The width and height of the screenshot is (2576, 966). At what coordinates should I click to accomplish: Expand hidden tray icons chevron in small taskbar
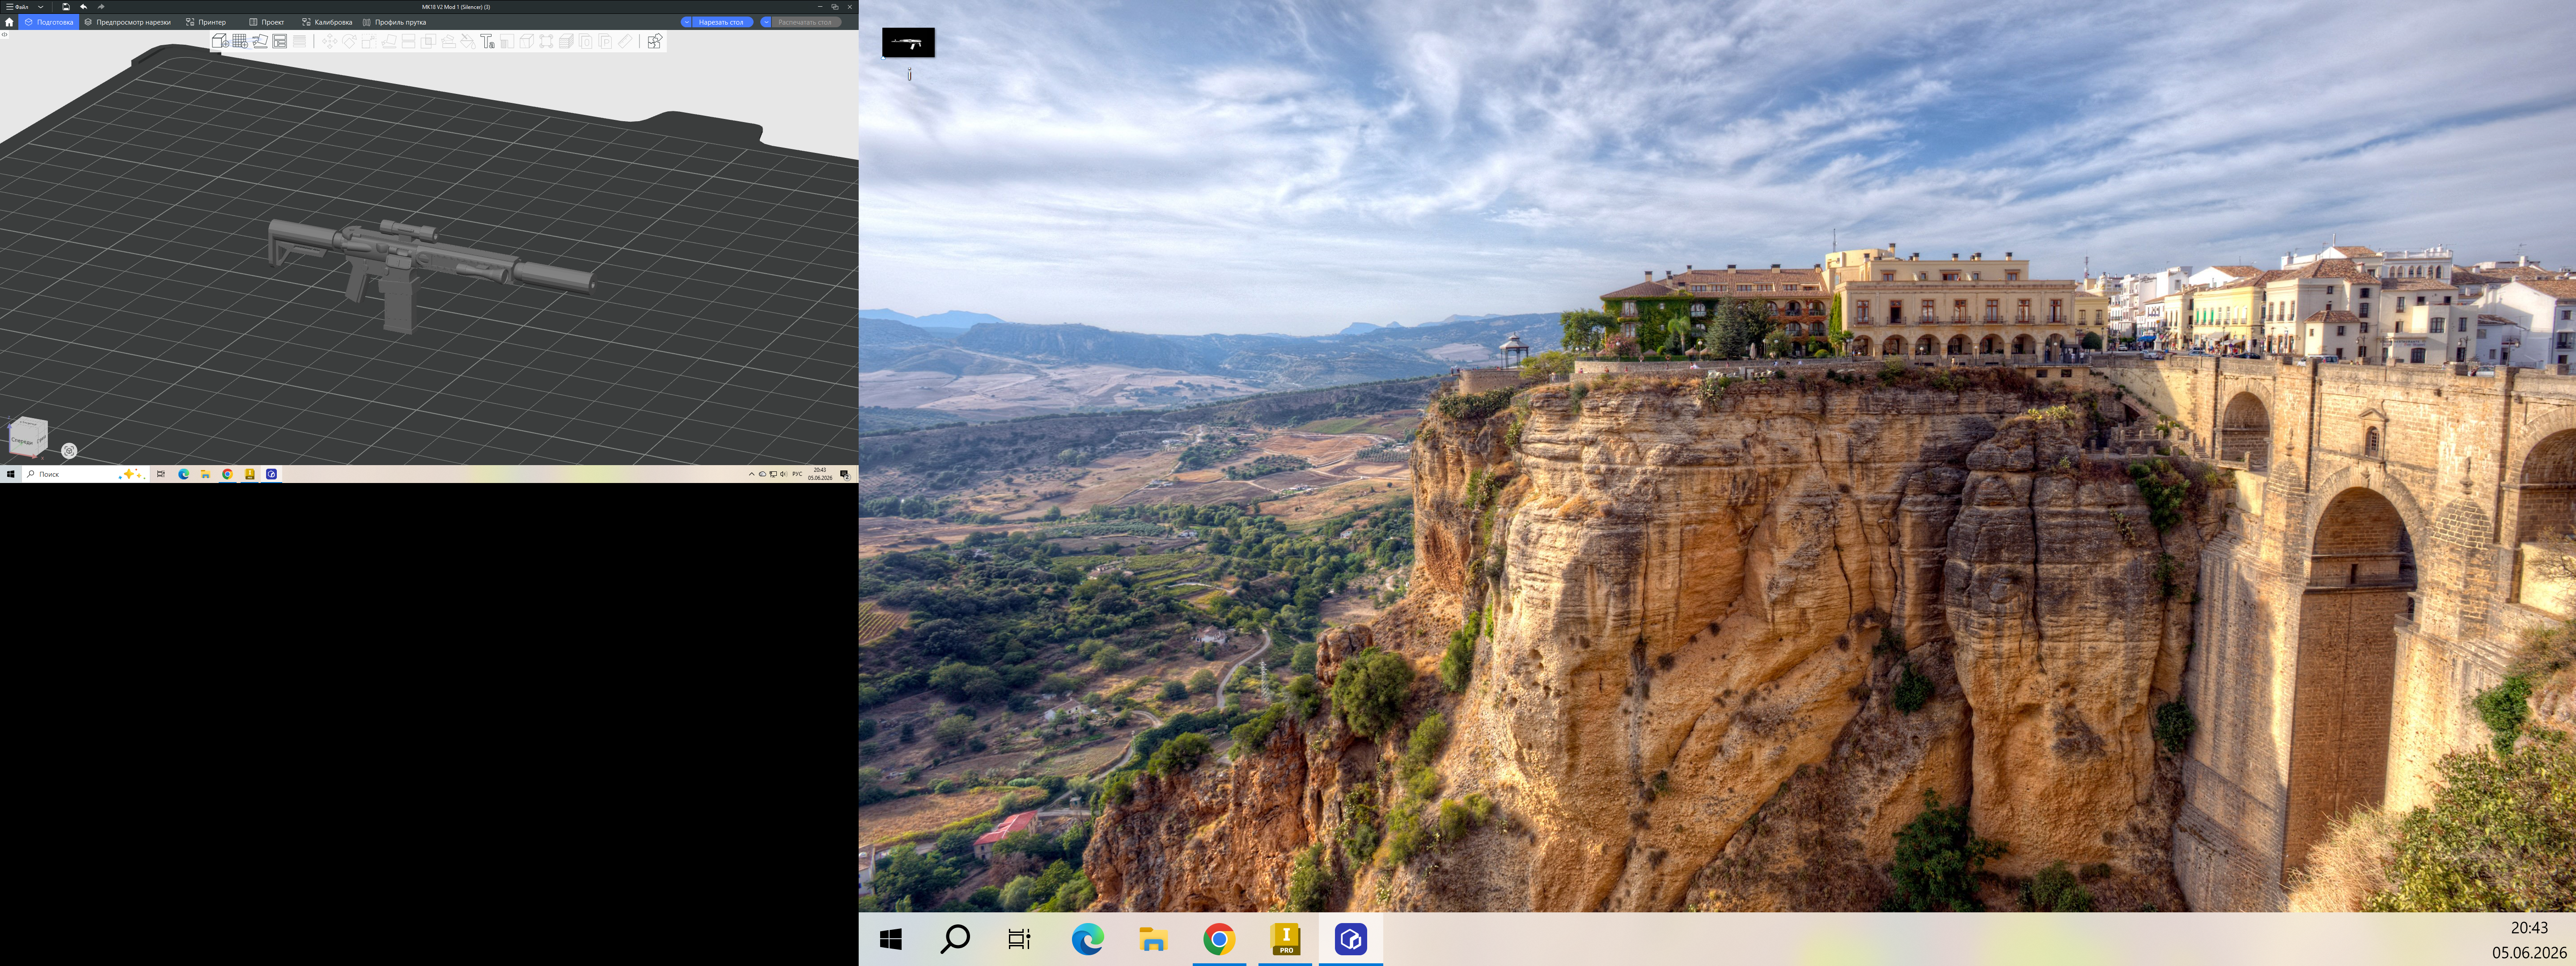pos(751,474)
